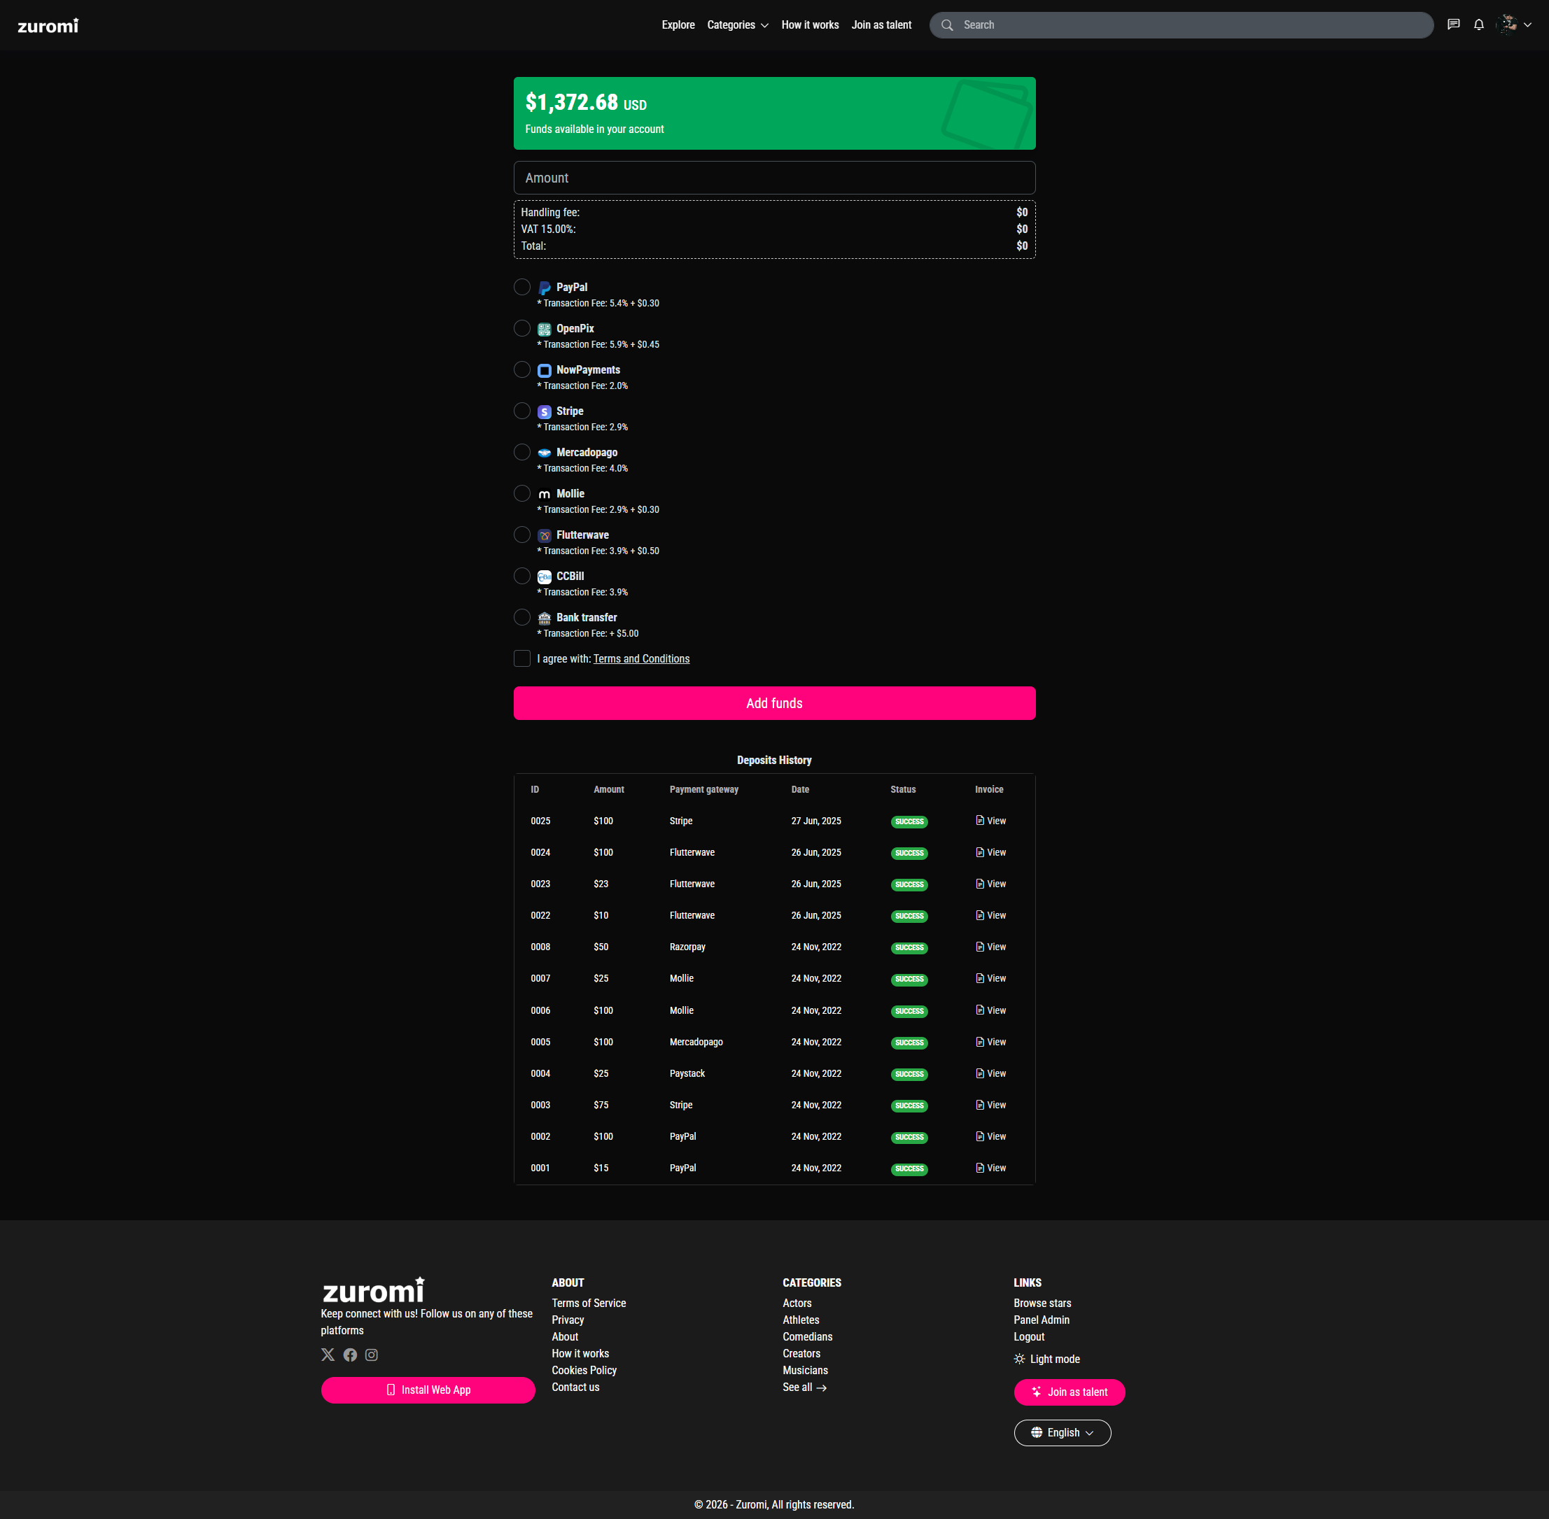Open the Instagram footer icon
The image size is (1549, 1519).
372,1355
